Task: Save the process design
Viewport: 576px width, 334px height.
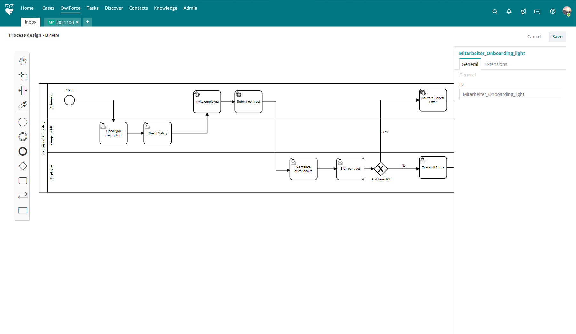Action: (x=557, y=37)
